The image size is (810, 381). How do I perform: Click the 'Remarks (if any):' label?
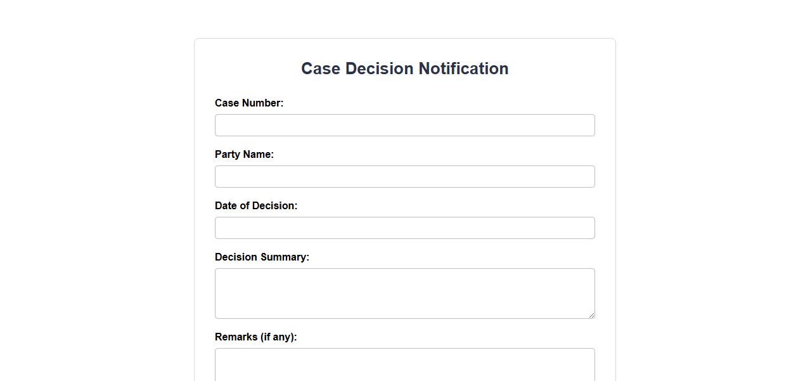click(x=255, y=337)
